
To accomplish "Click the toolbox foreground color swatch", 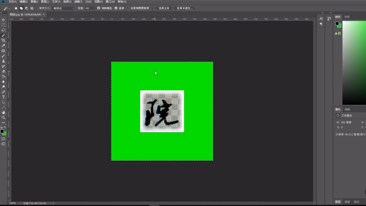I will pyautogui.click(x=2, y=132).
